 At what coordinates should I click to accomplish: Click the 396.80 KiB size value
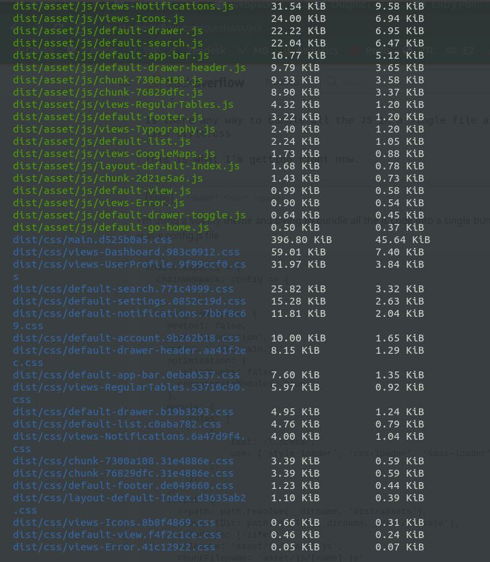point(301,240)
